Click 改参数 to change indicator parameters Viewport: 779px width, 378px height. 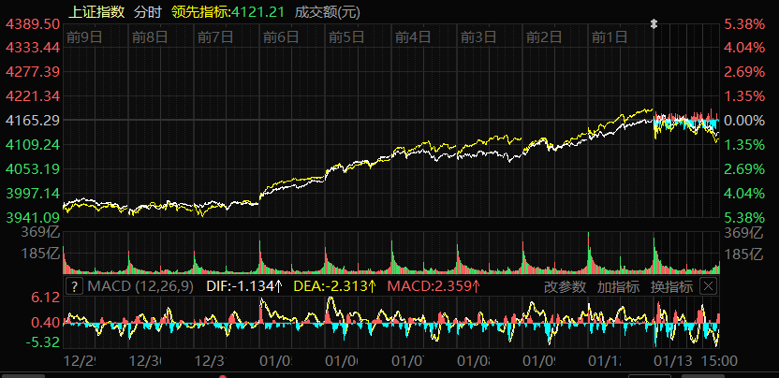(x=566, y=286)
